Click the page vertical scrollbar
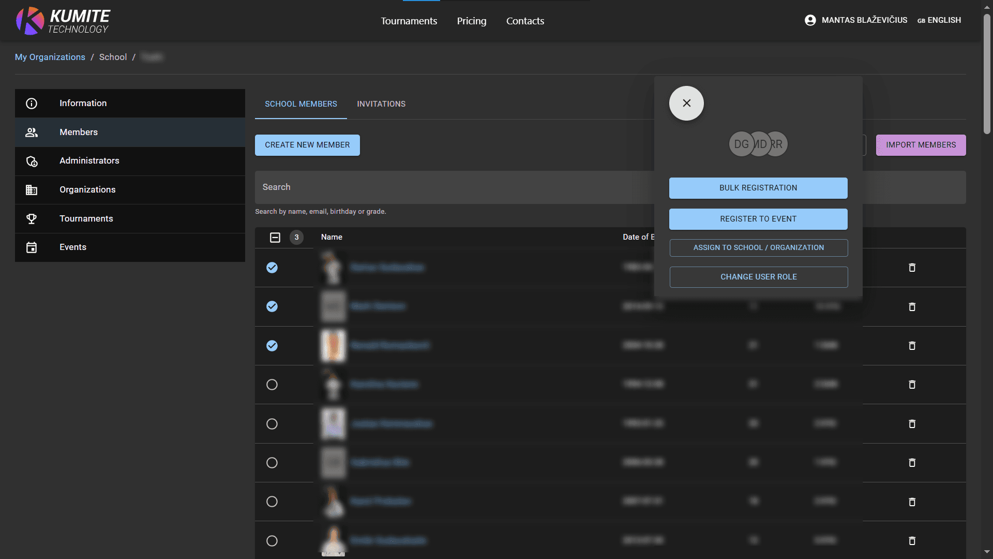993x559 pixels. click(987, 72)
